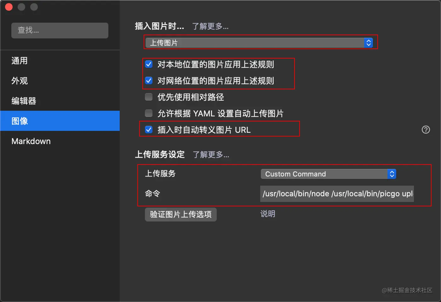The height and width of the screenshot is (302, 441).
Task: Open 了解更多 link beside 上传服务设定
Action: coord(211,154)
